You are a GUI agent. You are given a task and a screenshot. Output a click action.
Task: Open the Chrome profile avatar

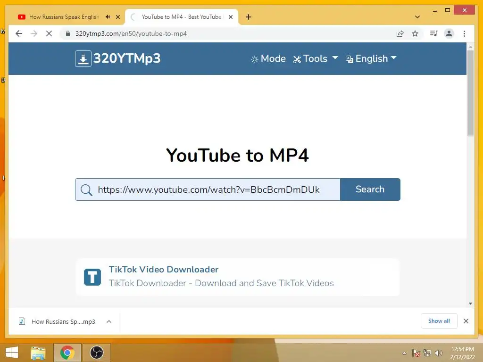pyautogui.click(x=449, y=33)
